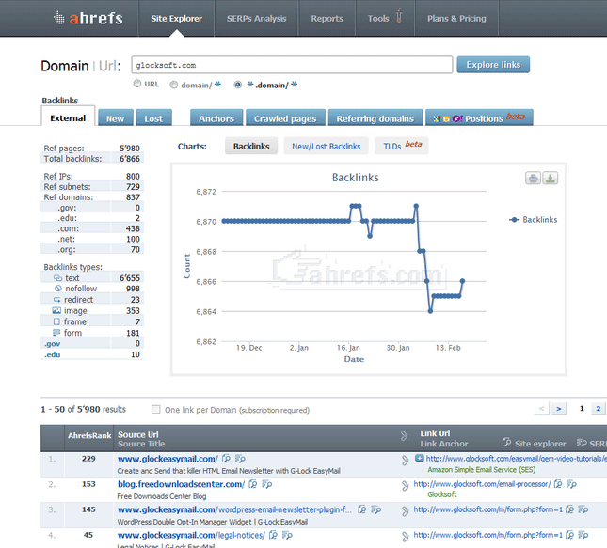The image size is (607, 548).
Task: Select the *.domain/* radio button
Action: coord(238,85)
